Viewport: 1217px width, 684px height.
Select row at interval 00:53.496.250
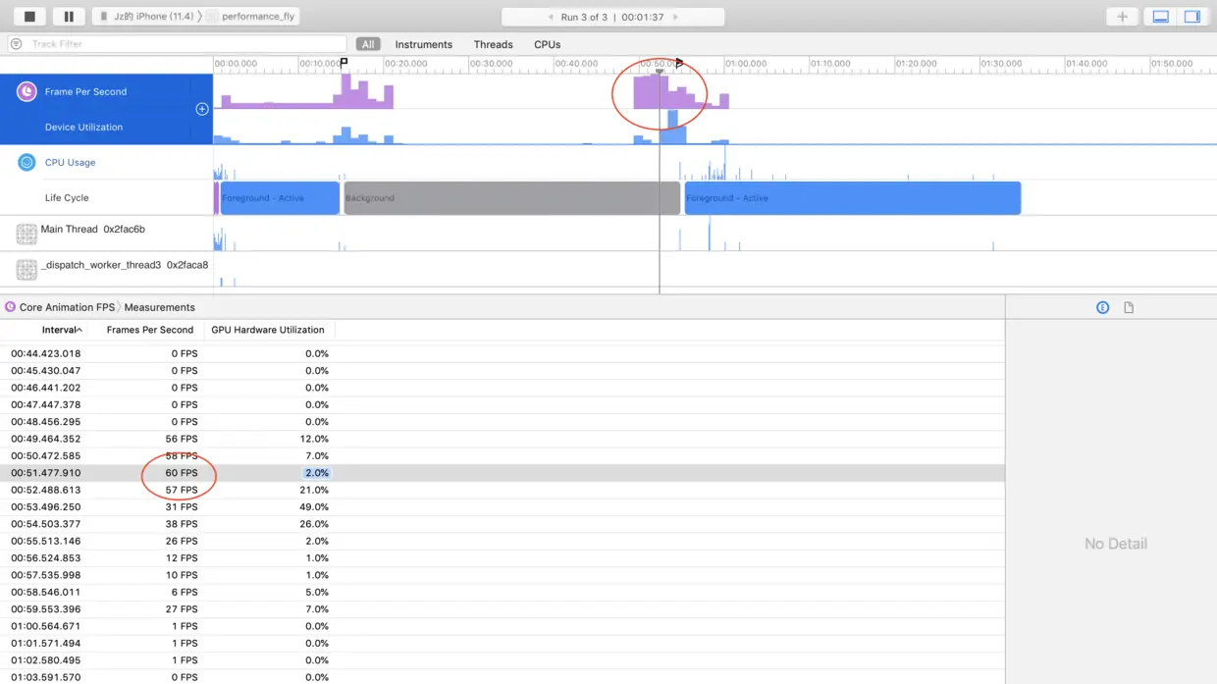[502, 507]
